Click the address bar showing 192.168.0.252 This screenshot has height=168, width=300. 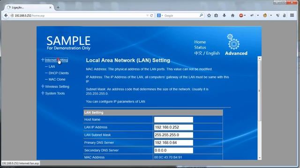[x=78, y=15]
